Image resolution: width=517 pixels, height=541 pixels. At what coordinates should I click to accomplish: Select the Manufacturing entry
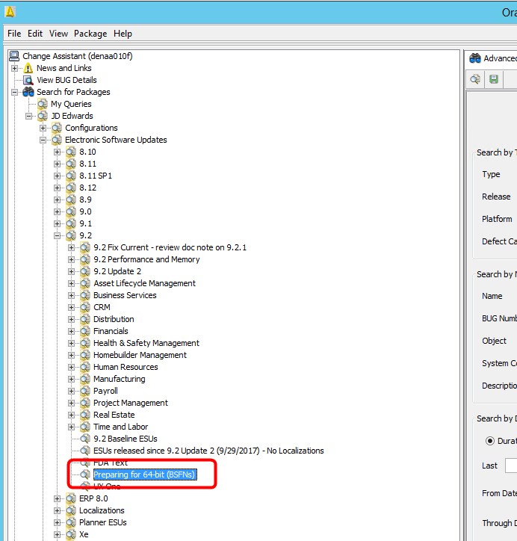[119, 379]
